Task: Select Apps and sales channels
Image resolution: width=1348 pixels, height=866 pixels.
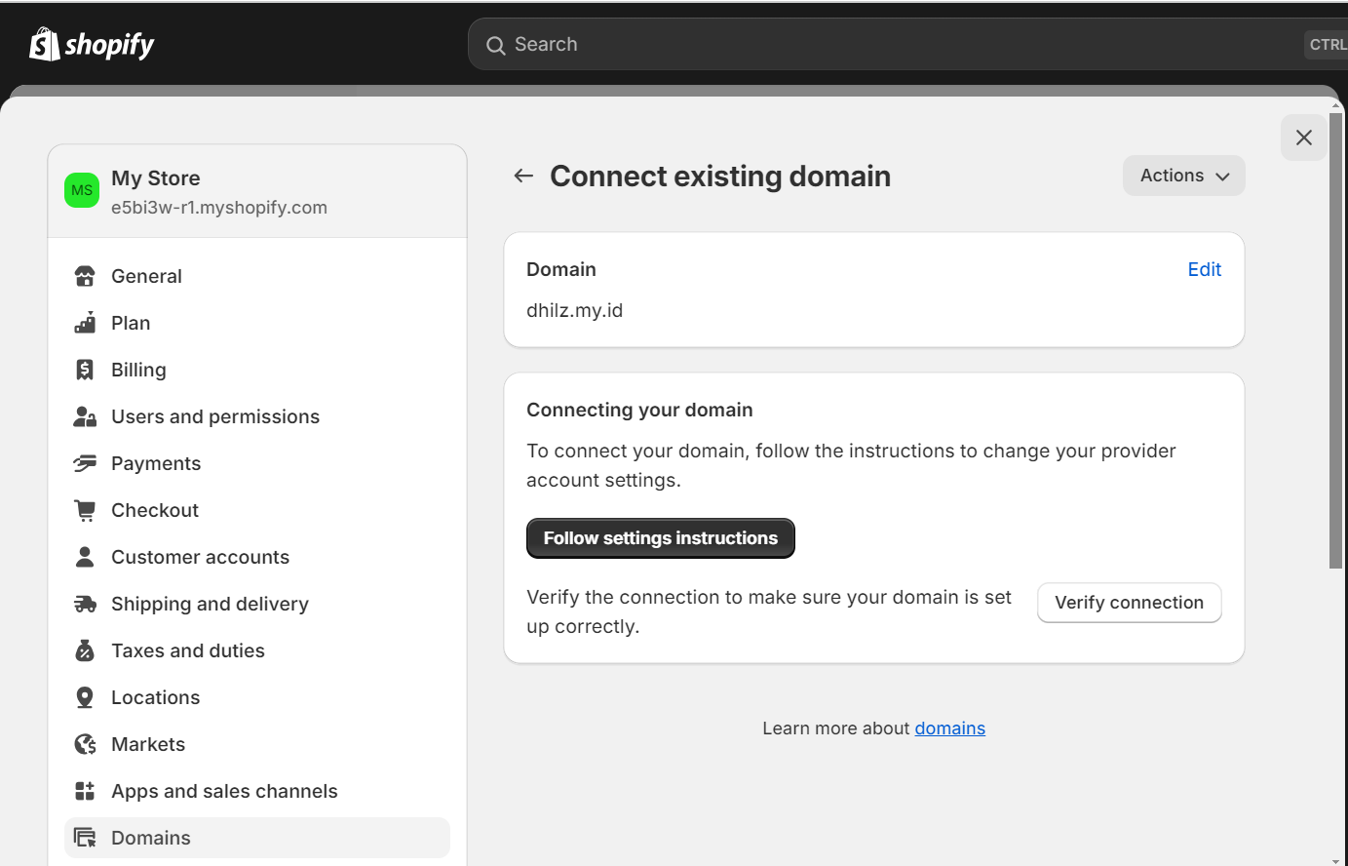Action: tap(257, 791)
